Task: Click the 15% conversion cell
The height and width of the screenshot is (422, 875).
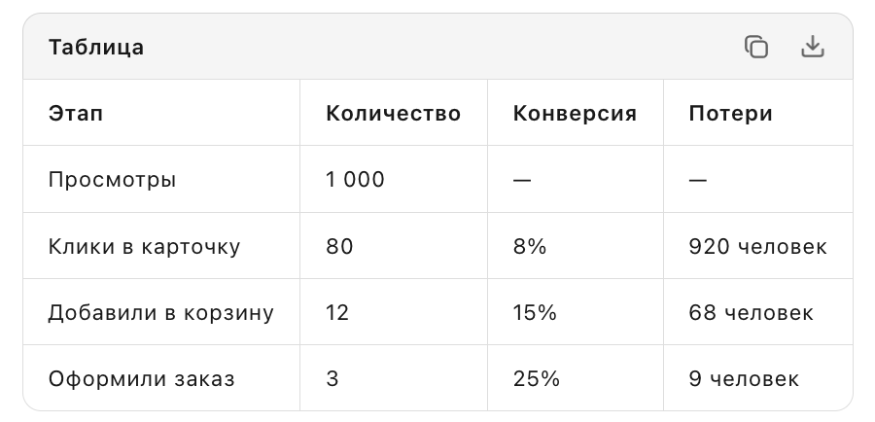Action: click(535, 312)
